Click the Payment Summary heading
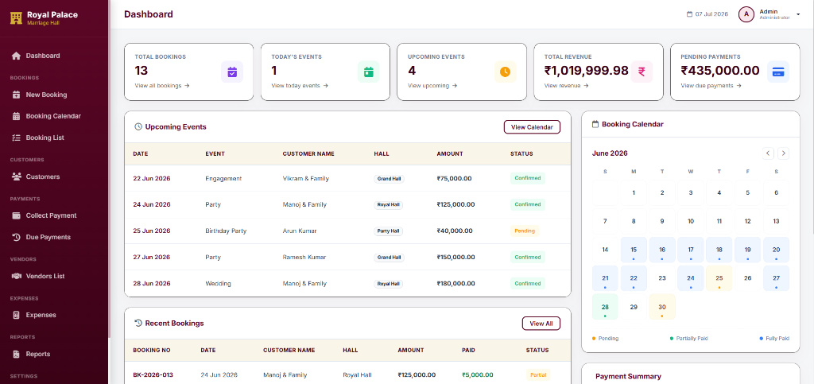Viewport: 814px width, 384px height. 628,376
